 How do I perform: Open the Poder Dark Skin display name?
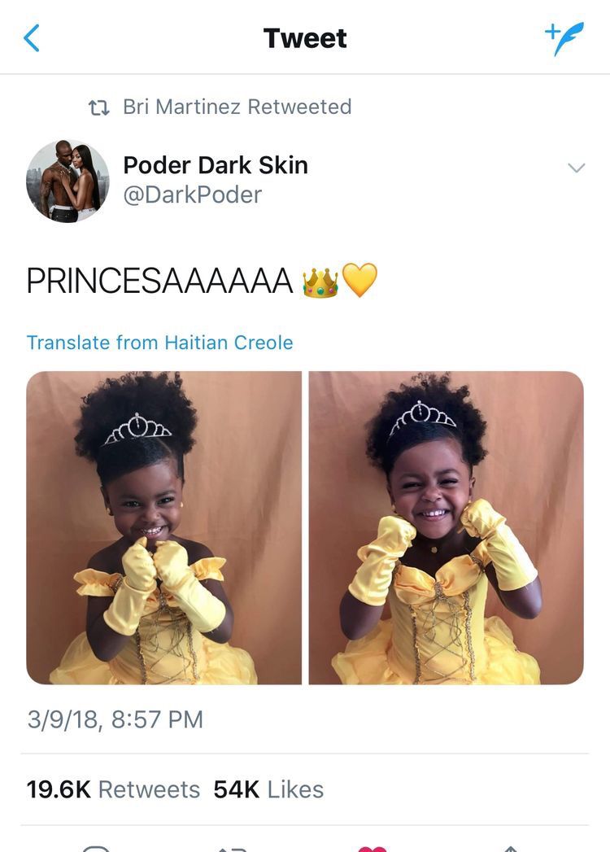tap(216, 165)
